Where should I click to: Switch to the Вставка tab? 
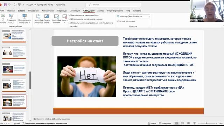[21, 11]
